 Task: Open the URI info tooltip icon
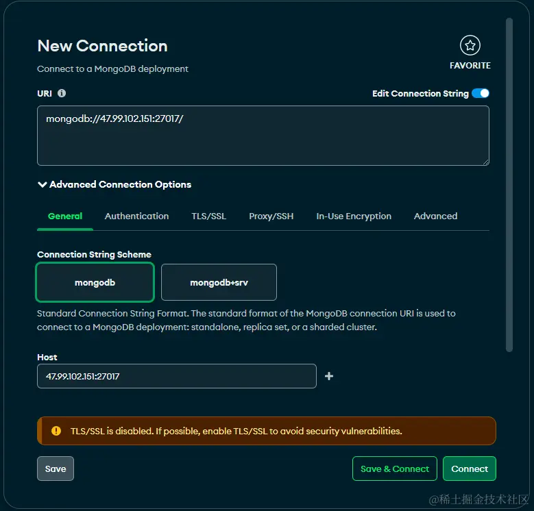pyautogui.click(x=62, y=93)
